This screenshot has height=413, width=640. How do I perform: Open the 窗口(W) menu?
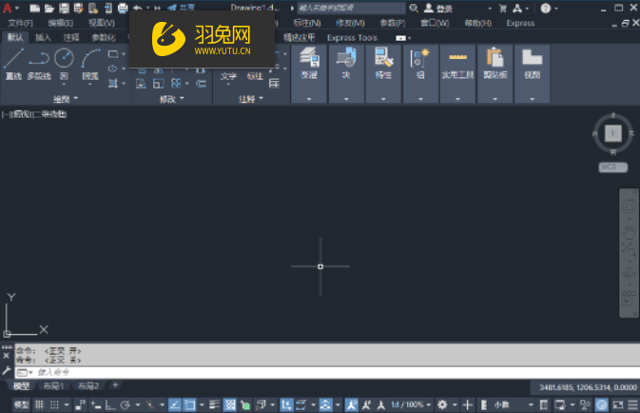click(435, 23)
